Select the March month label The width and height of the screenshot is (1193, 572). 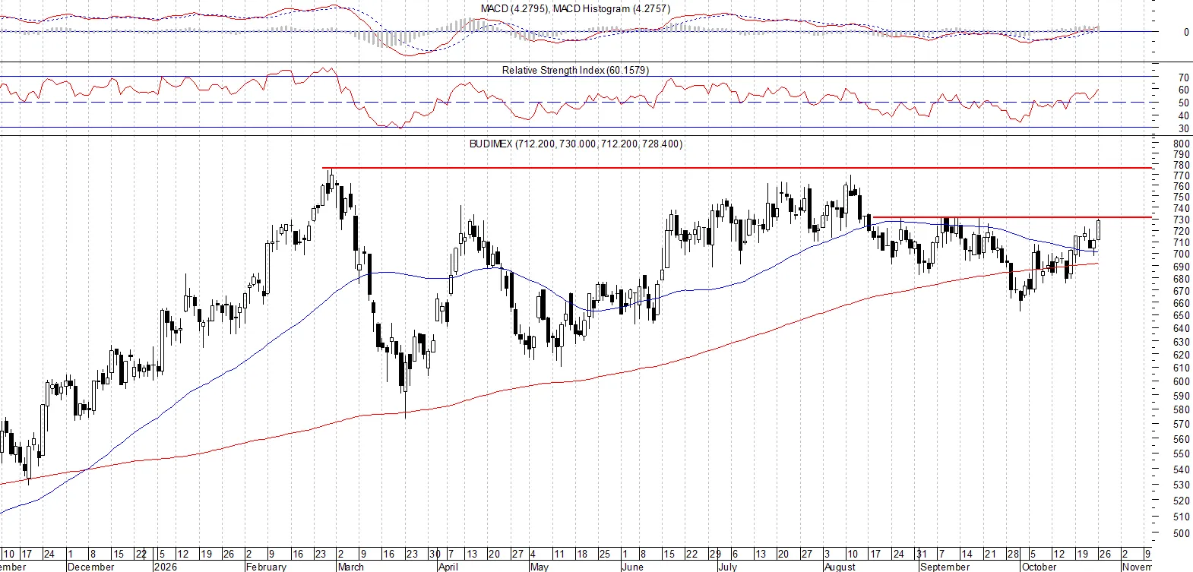[350, 567]
